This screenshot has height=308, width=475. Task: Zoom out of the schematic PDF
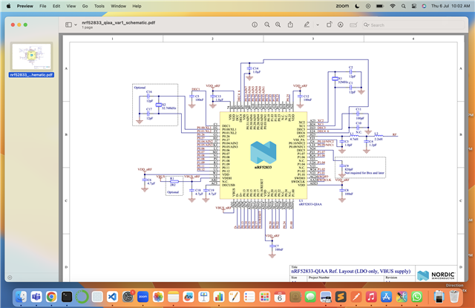point(267,24)
